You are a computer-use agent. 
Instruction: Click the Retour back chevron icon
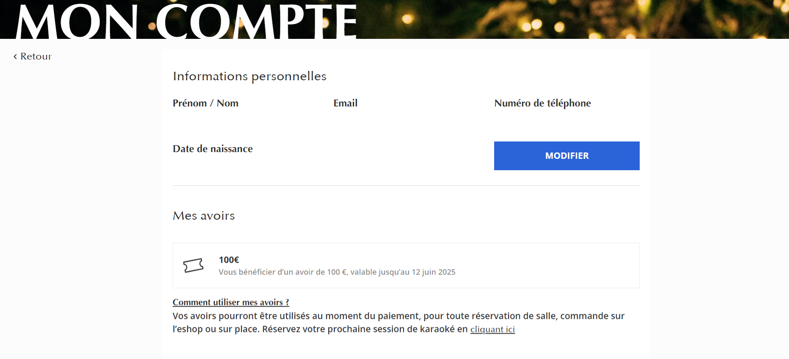point(15,57)
